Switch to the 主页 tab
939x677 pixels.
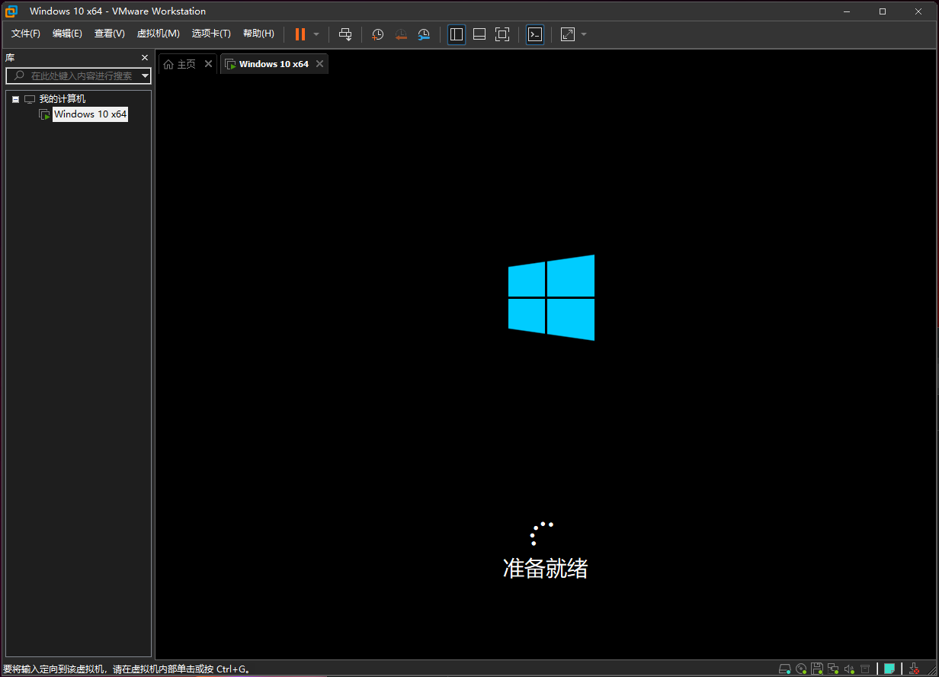pyautogui.click(x=180, y=64)
